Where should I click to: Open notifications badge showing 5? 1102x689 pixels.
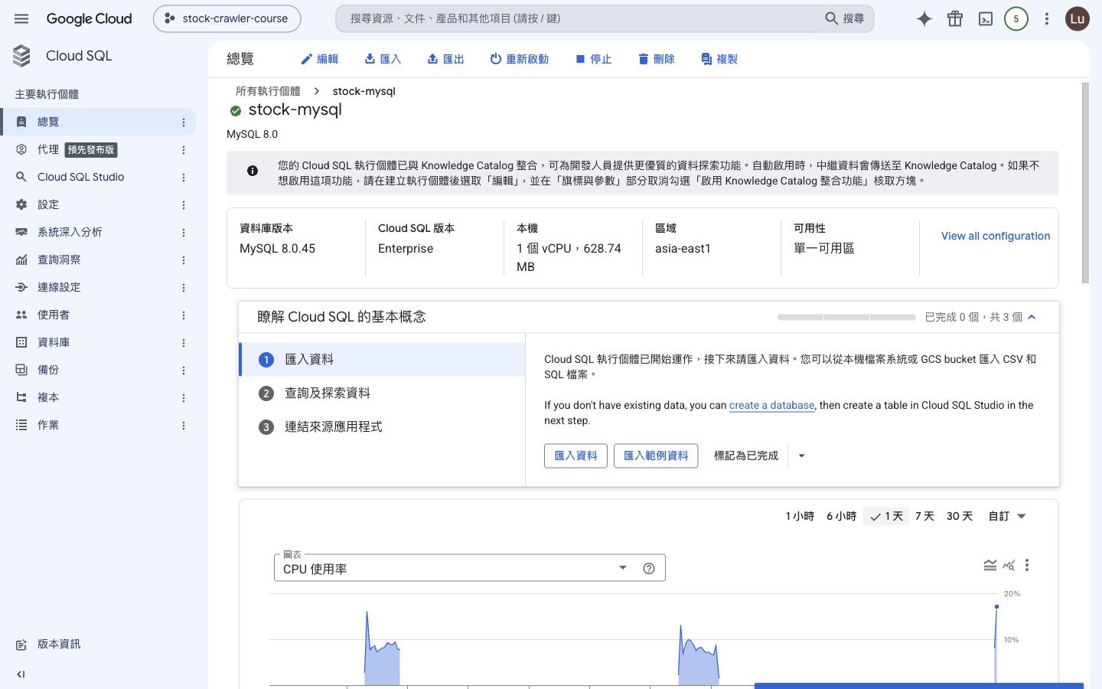[x=1016, y=19]
